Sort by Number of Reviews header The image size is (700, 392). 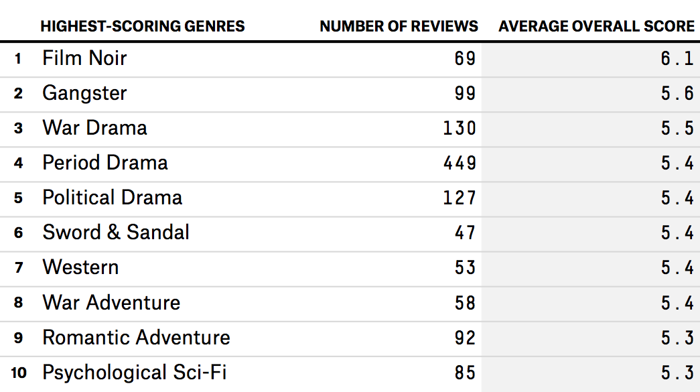[399, 27]
